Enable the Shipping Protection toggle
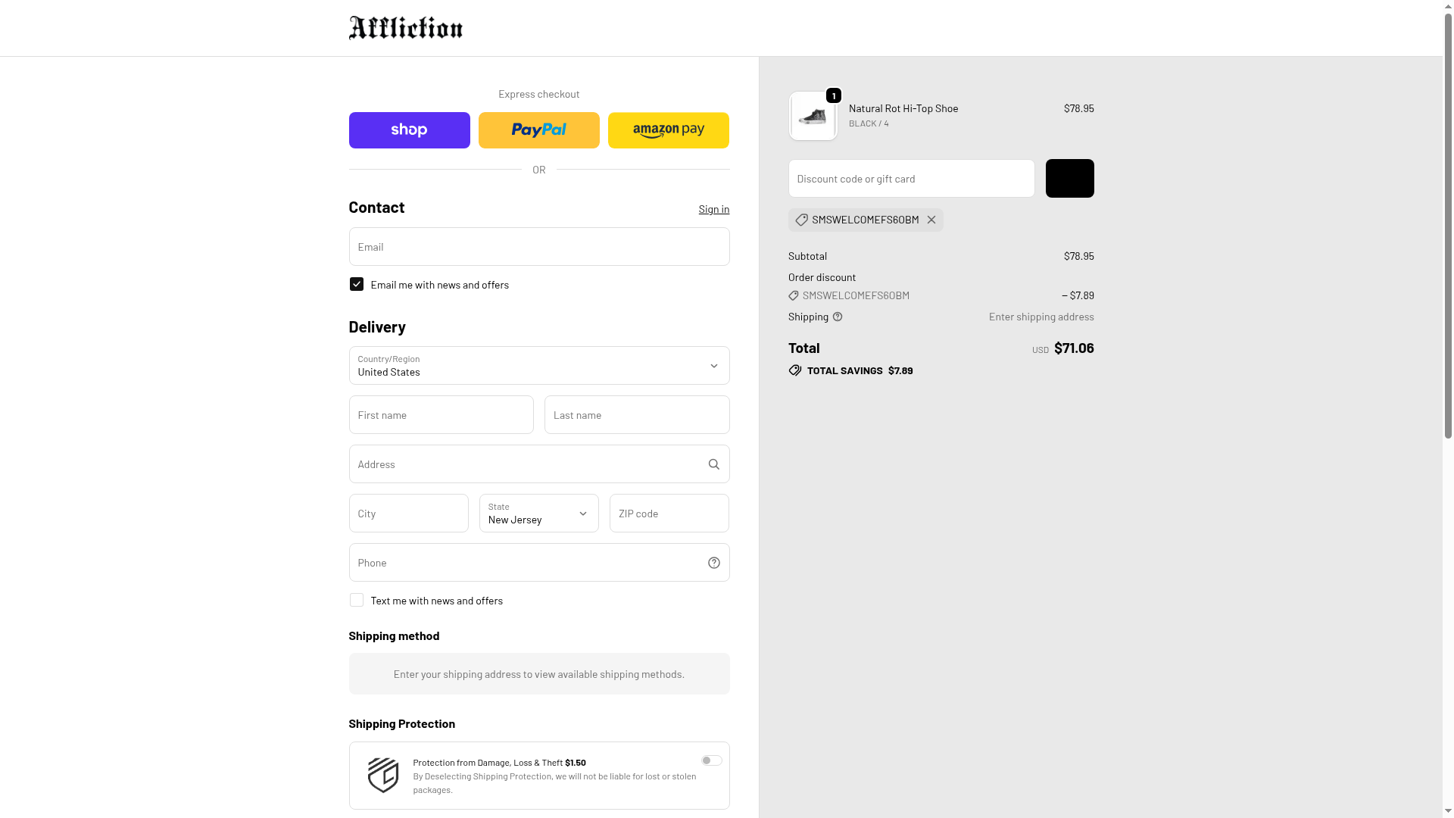Screen dimensions: 1454x818 tap(711, 760)
